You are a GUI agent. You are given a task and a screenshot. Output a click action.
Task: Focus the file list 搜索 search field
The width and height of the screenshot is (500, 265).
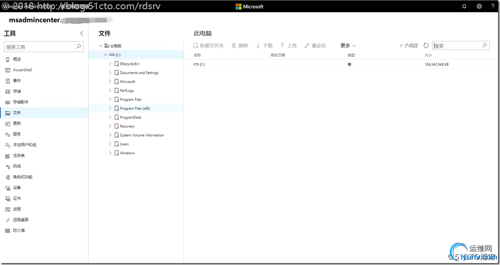(x=461, y=46)
